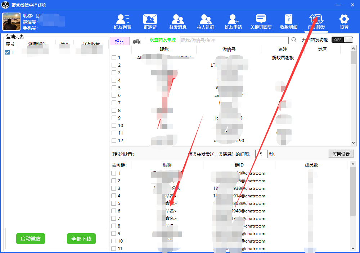
Task: Click the 全部下线 offline-all button
Action: pos(81,238)
